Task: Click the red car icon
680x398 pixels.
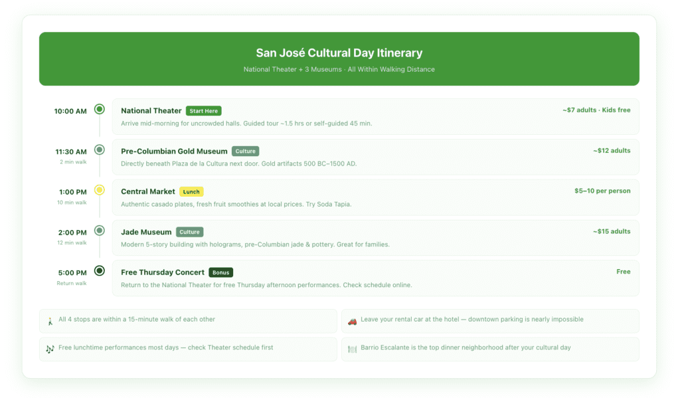Action: [x=352, y=322]
